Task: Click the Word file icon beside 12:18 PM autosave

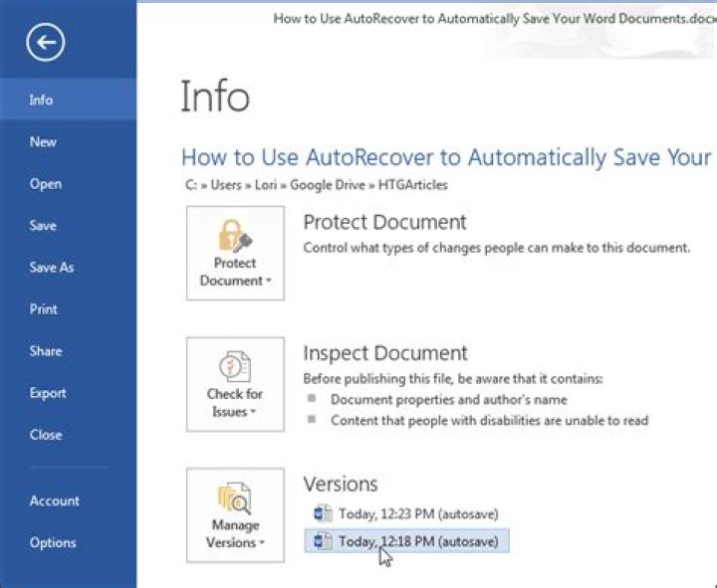Action: pyautogui.click(x=323, y=541)
